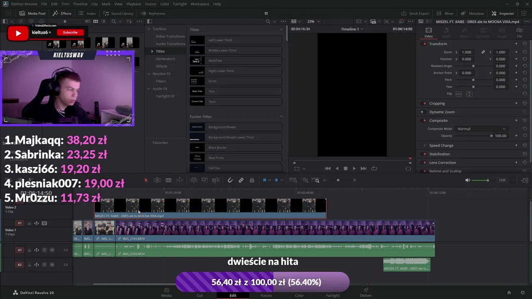Reset the Opacity value
Screen dimensions: 532x299
pos(525,136)
